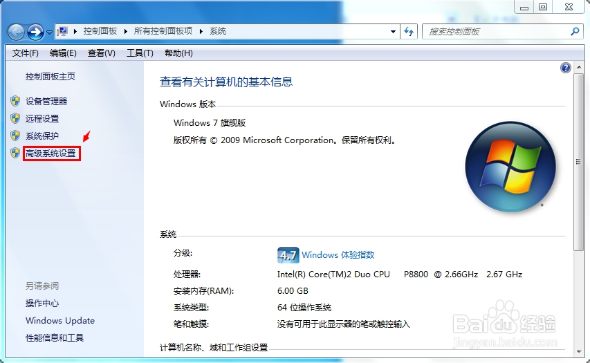
Task: Click the window minimize button
Action: click(x=524, y=7)
